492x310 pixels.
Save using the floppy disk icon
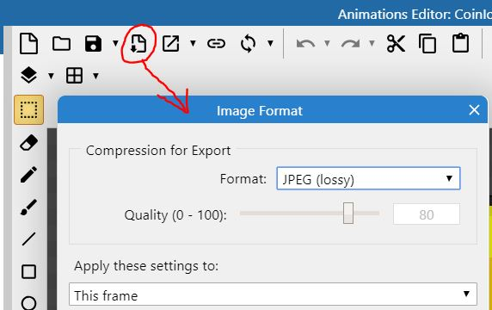click(93, 43)
